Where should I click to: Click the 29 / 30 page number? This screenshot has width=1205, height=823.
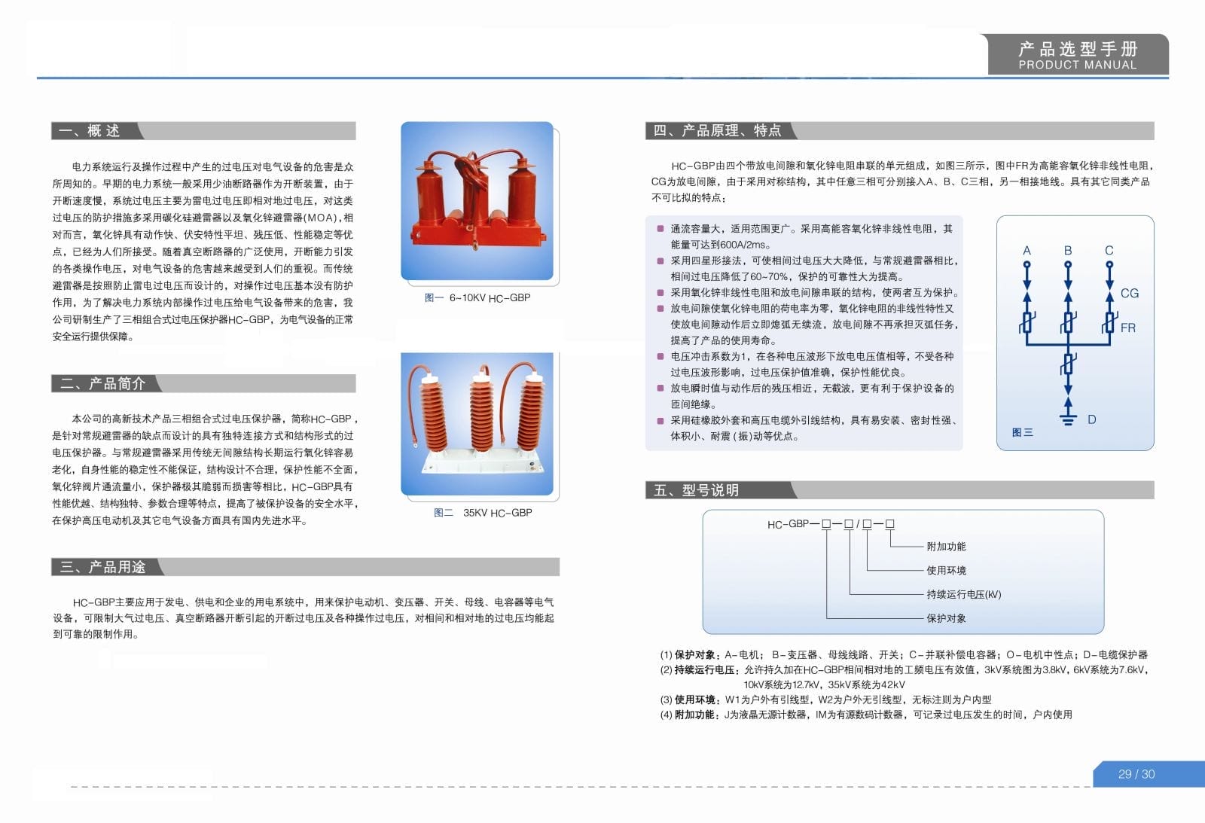[x=1136, y=774]
